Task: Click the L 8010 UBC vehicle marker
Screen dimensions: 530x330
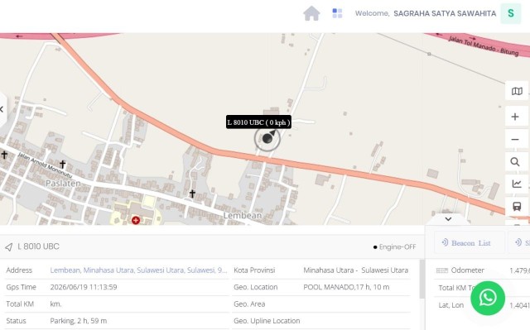Action: 267,138
